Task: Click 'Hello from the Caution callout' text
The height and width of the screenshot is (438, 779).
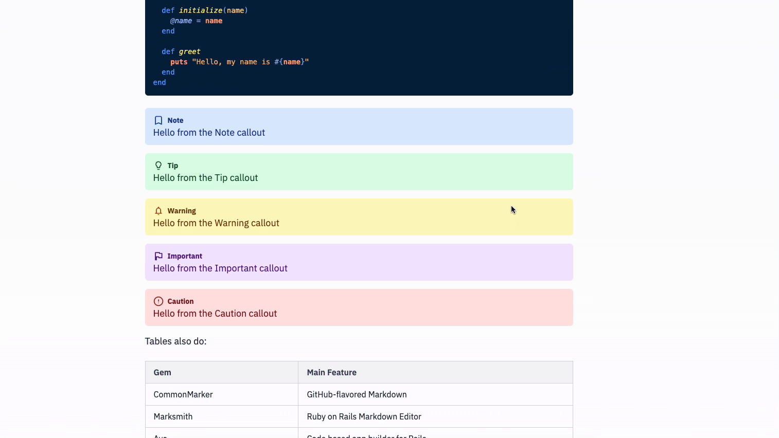Action: click(x=215, y=314)
